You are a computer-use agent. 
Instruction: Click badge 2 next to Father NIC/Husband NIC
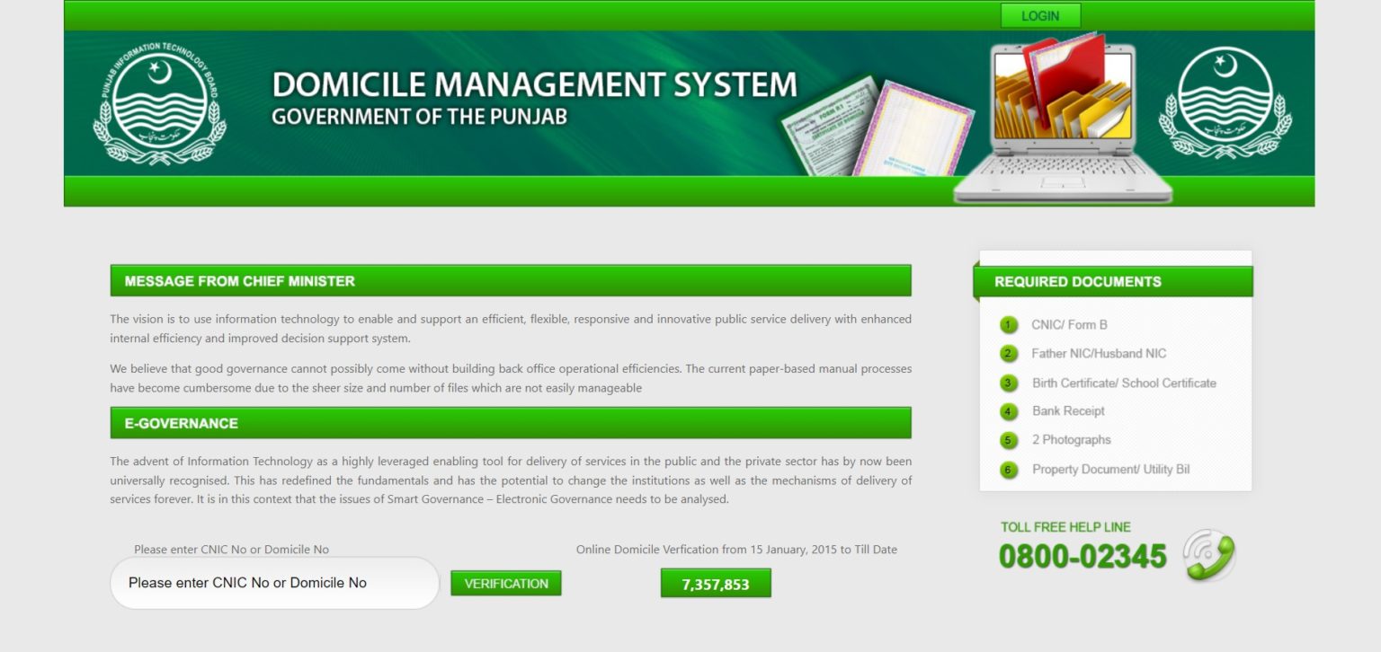(1008, 354)
